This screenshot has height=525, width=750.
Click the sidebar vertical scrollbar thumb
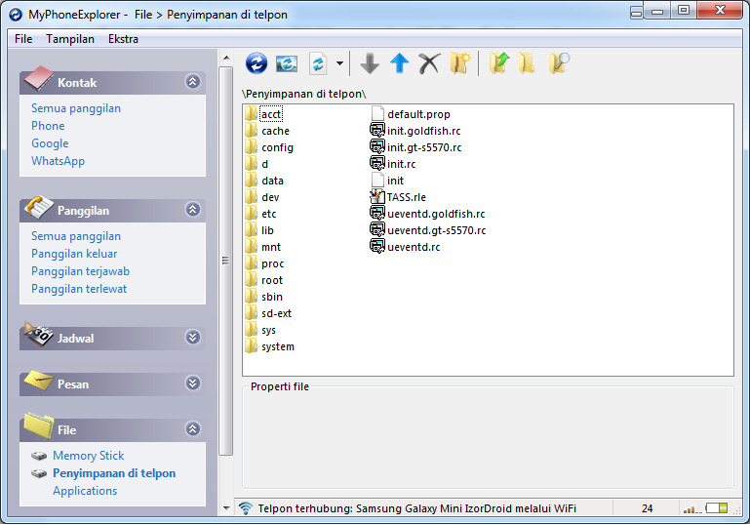pyautogui.click(x=225, y=261)
